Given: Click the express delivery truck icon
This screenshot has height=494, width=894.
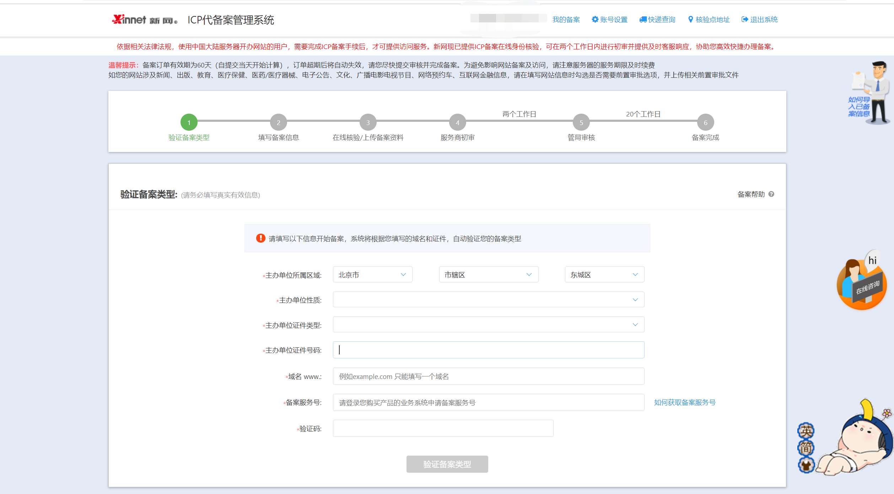Looking at the screenshot, I should (643, 20).
